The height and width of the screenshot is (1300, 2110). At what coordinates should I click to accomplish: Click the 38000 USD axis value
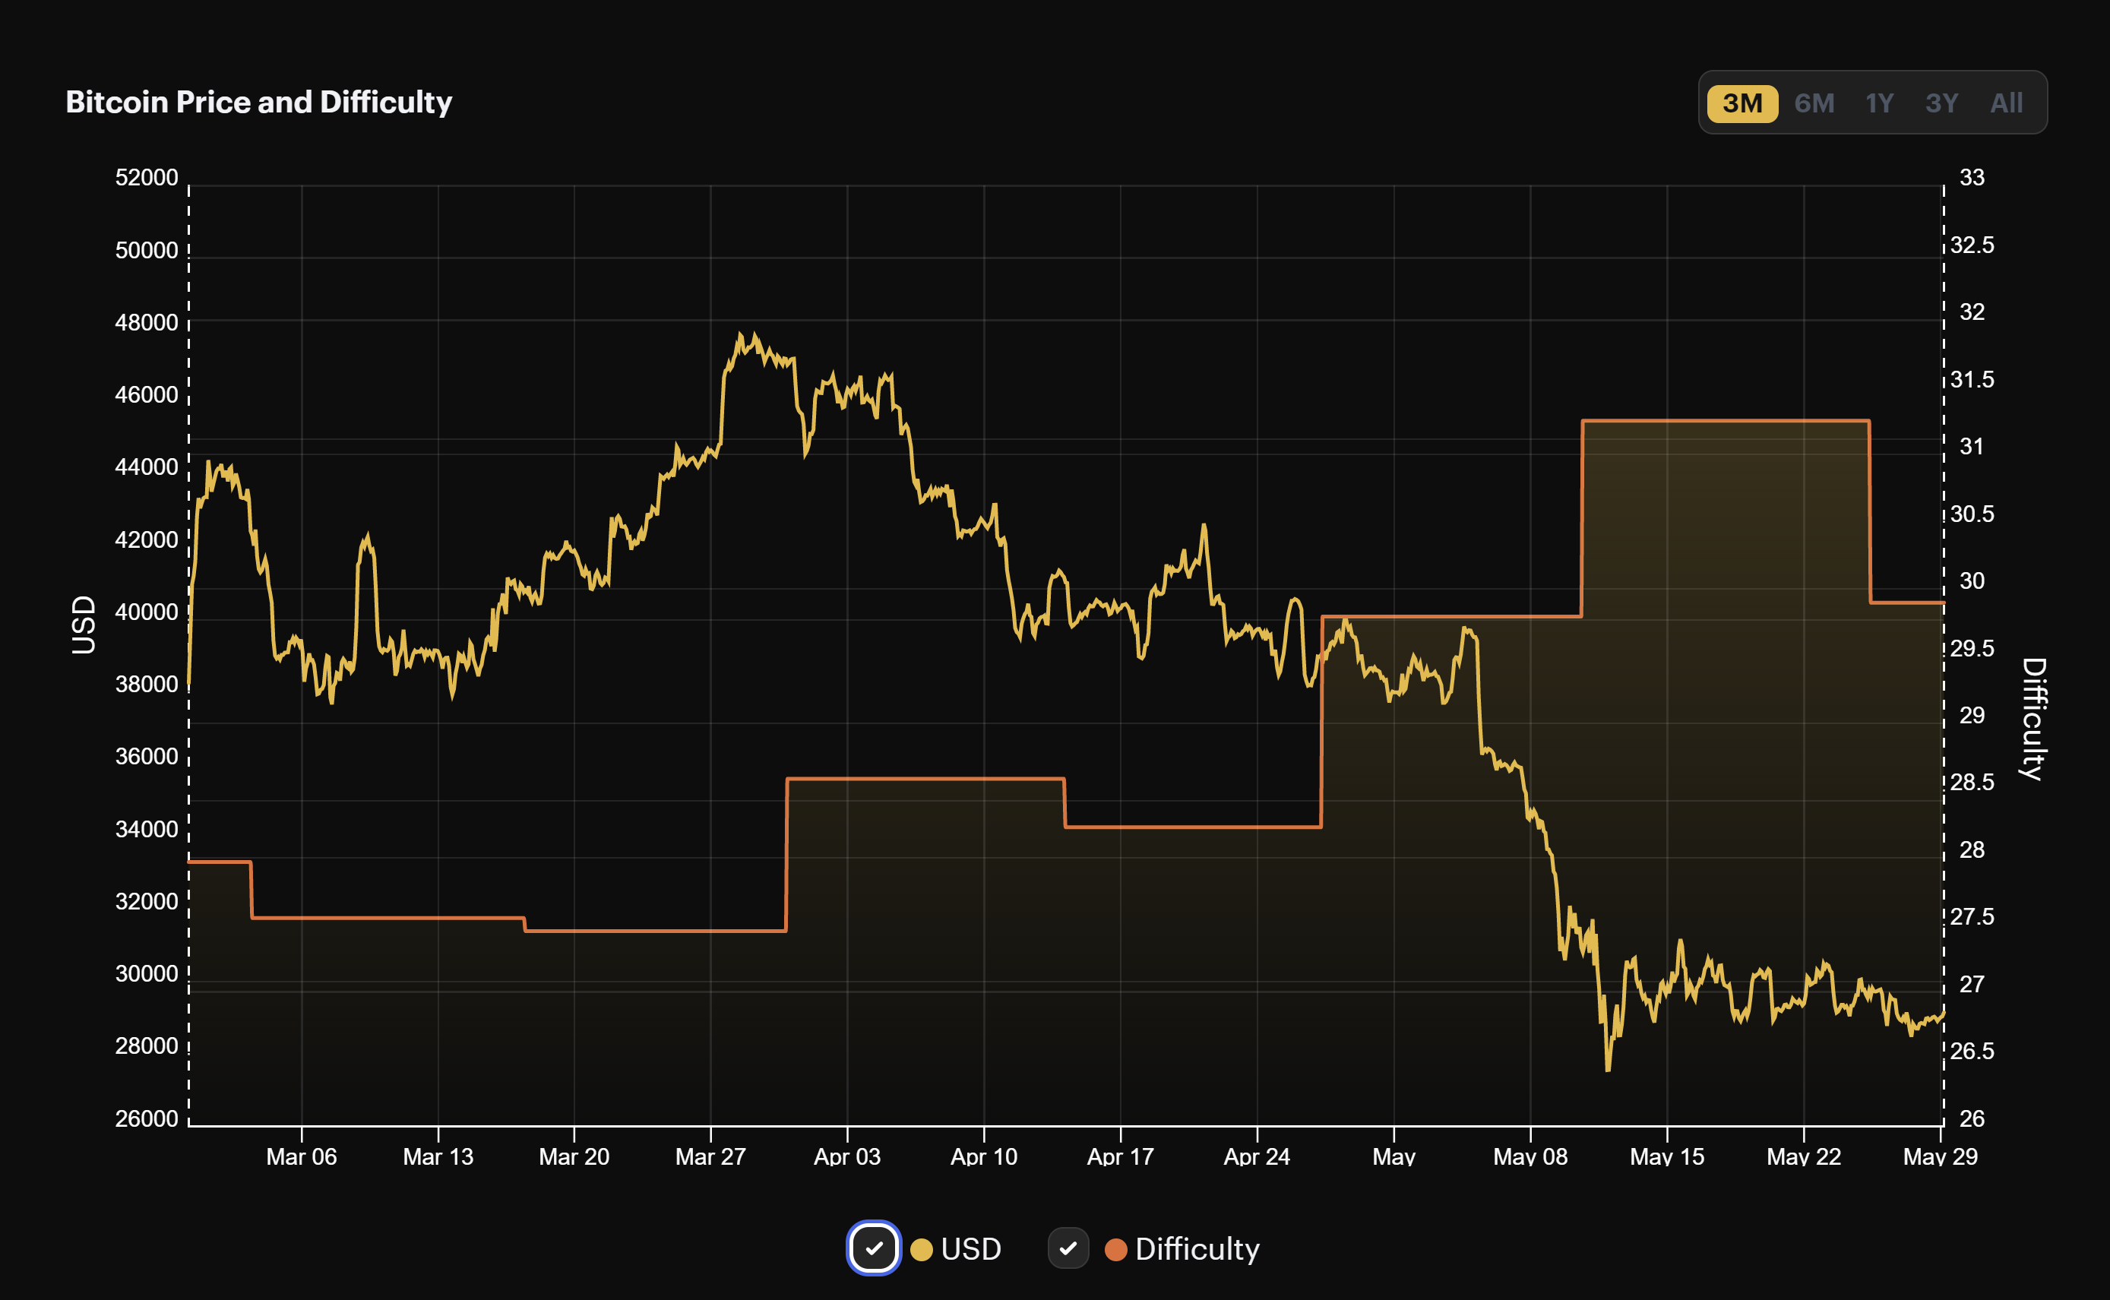point(146,685)
